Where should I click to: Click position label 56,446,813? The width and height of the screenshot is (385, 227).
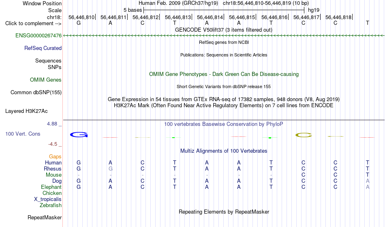pyautogui.click(x=178, y=17)
